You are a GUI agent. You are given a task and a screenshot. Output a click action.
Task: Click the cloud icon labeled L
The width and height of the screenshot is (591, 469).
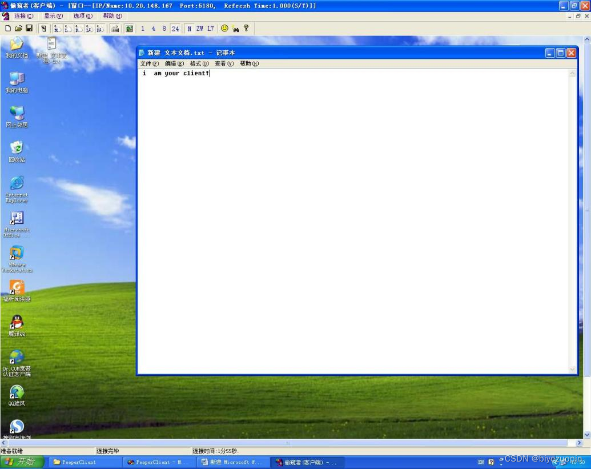tap(68, 28)
